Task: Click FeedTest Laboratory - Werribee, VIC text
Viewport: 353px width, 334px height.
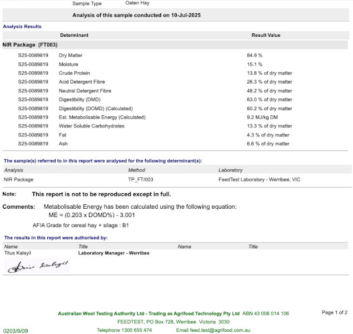Action: pyautogui.click(x=260, y=180)
